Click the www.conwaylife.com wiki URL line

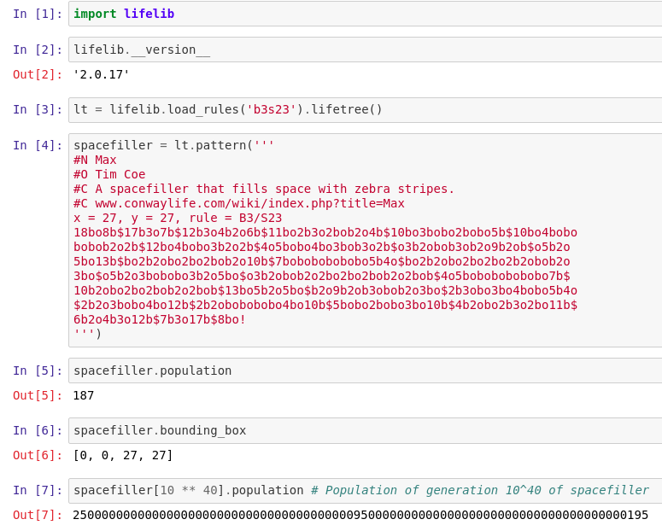coord(239,203)
